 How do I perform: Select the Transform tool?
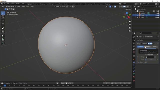point(3,31)
